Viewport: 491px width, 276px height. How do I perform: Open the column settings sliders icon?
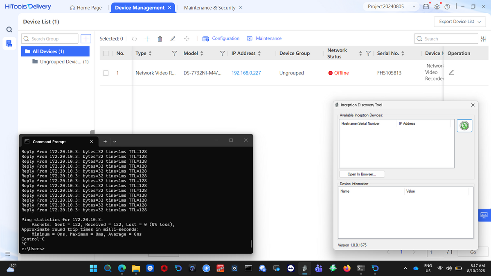[483, 39]
